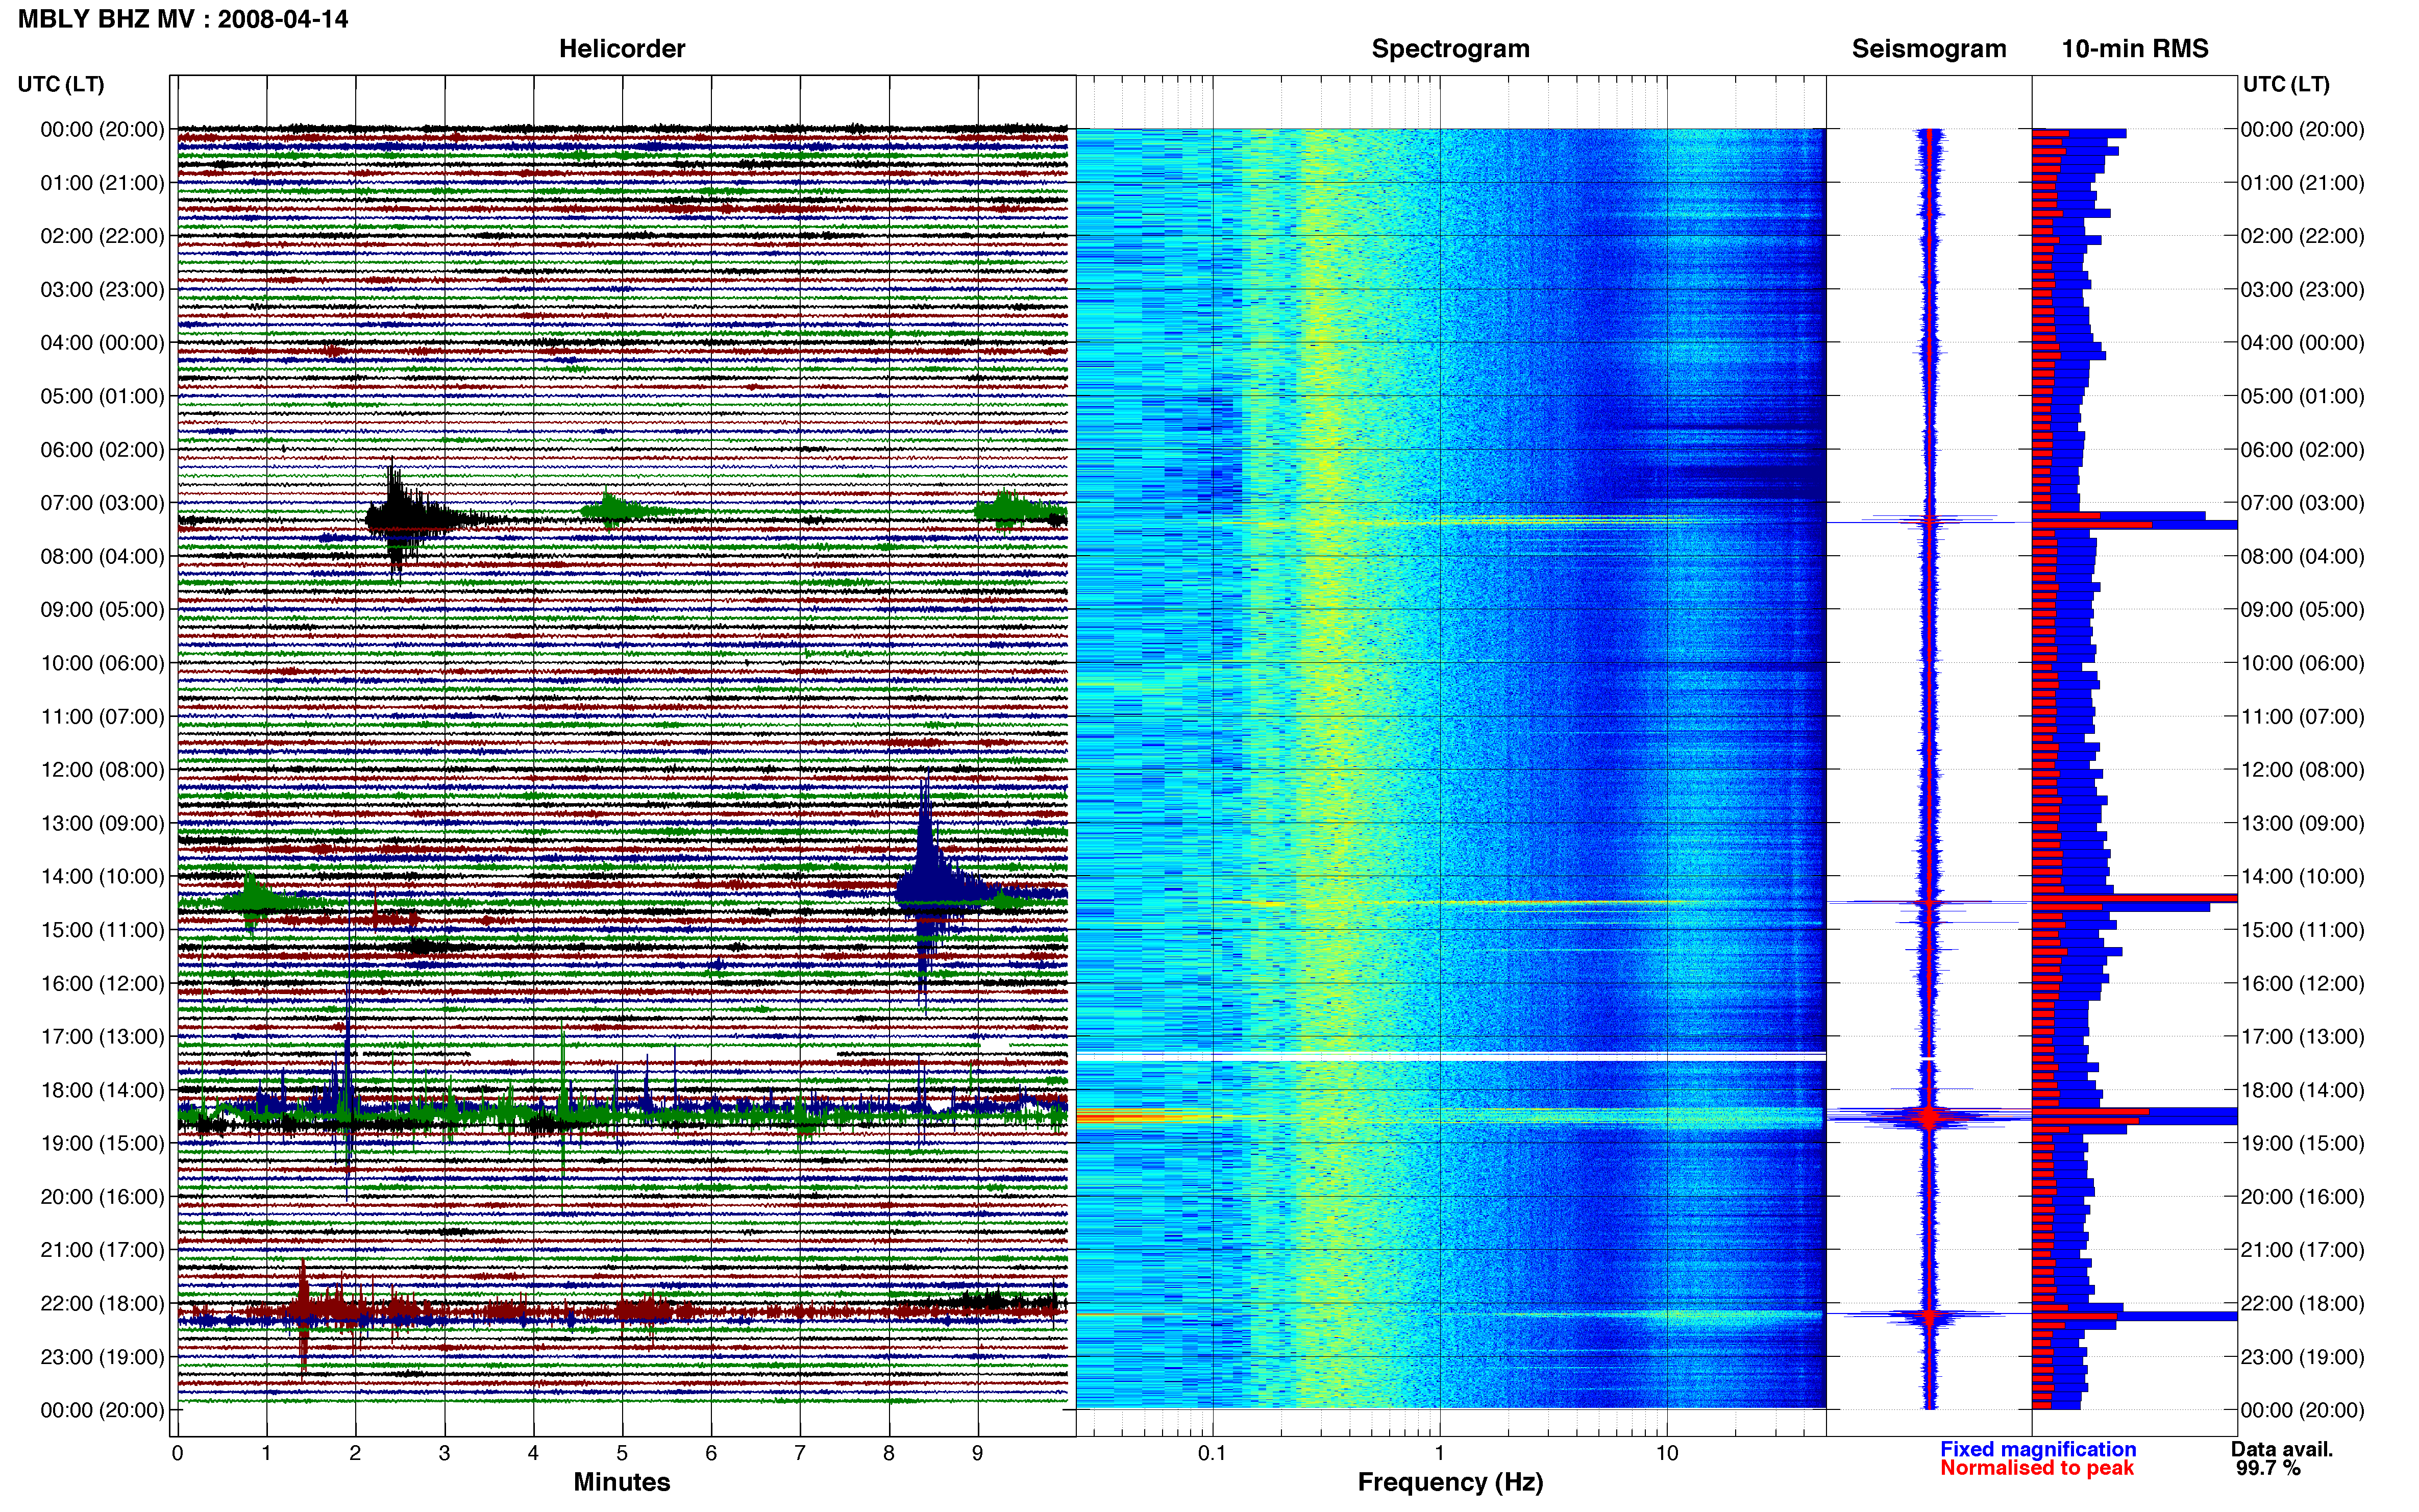
Task: Click left time label '22:00 (18:00)'
Action: pos(102,1304)
